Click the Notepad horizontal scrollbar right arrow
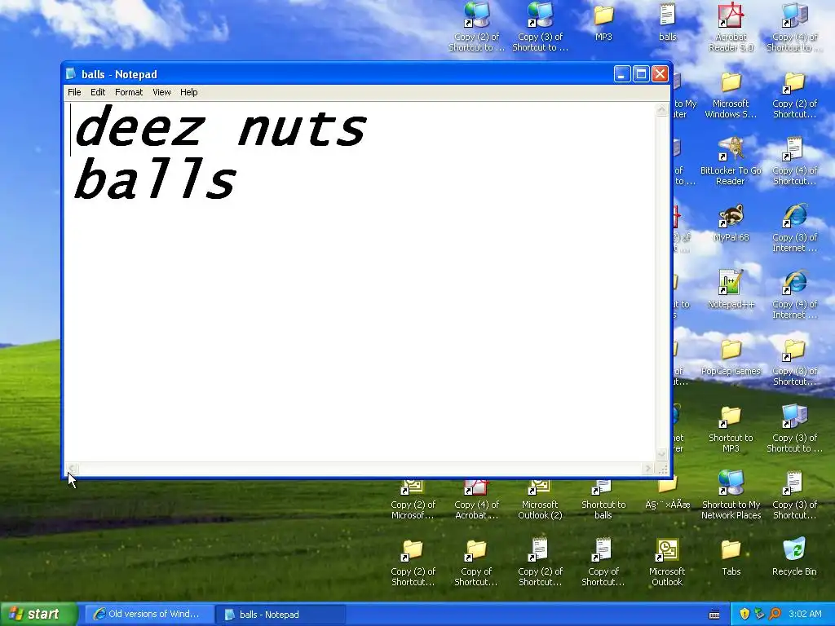Image resolution: width=835 pixels, height=626 pixels. pos(647,469)
